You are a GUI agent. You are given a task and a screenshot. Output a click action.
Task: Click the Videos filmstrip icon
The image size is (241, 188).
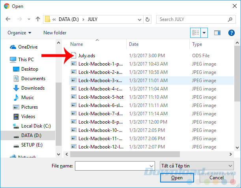click(x=16, y=117)
